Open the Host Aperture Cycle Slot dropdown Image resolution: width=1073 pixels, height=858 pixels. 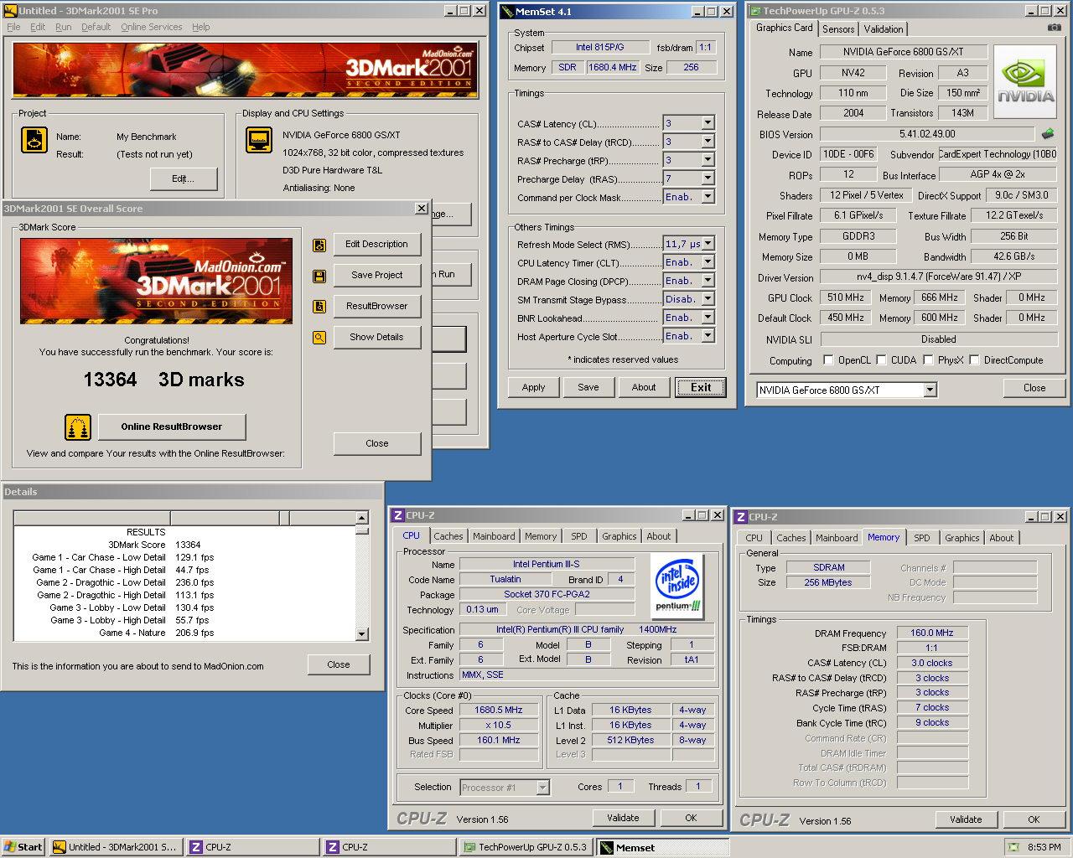(708, 336)
